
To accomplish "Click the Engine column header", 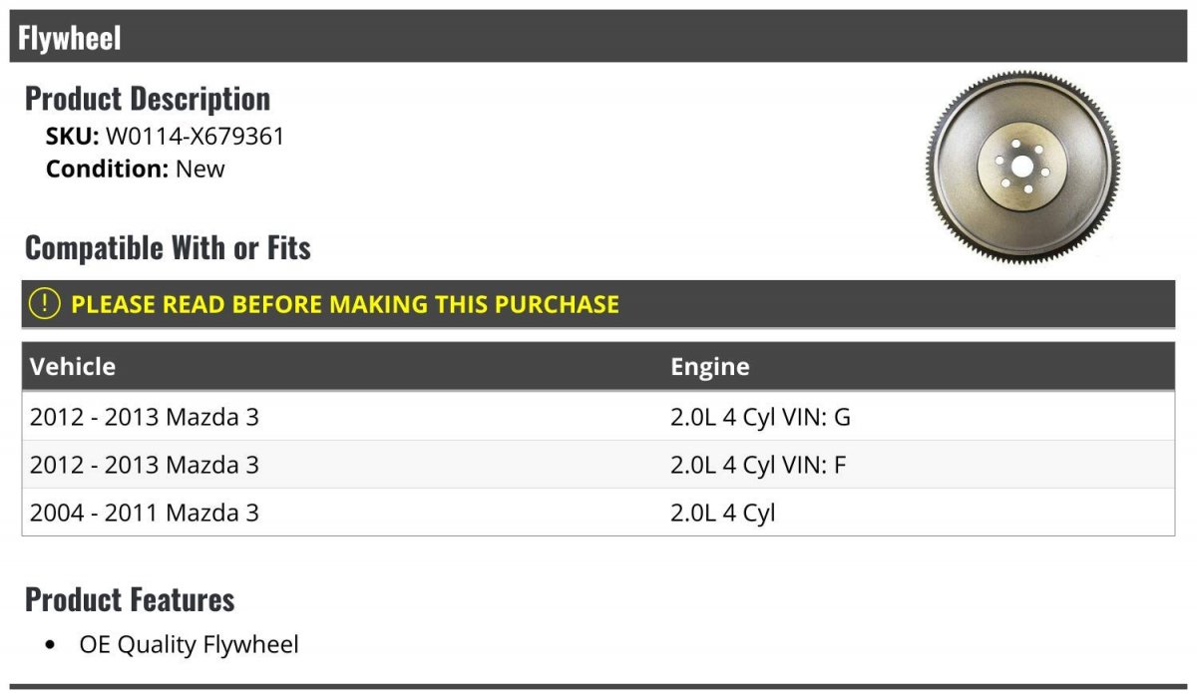I will (709, 366).
